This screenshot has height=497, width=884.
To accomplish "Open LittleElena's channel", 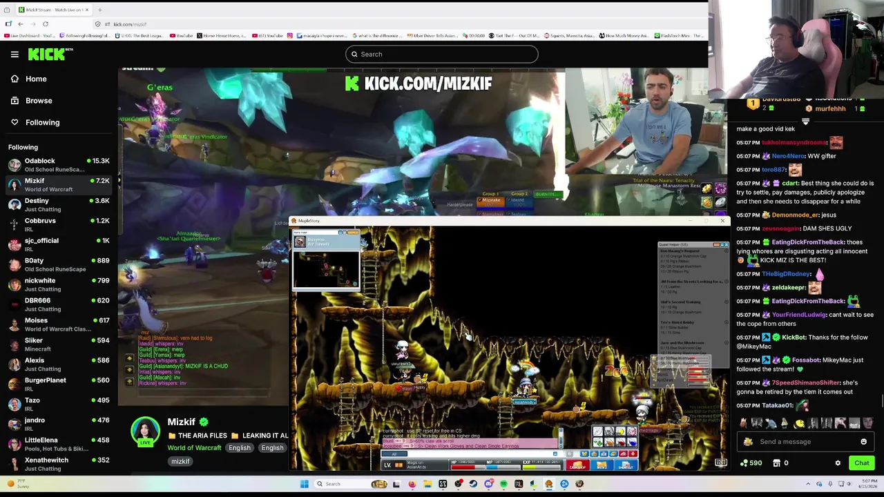I will [x=59, y=444].
